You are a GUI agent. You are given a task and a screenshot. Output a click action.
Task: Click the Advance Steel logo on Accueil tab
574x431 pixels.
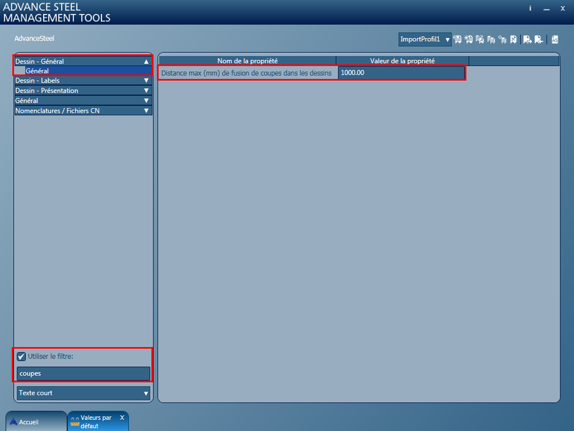14,422
